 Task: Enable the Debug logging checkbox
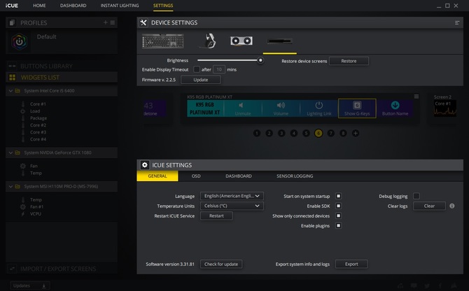(x=416, y=196)
